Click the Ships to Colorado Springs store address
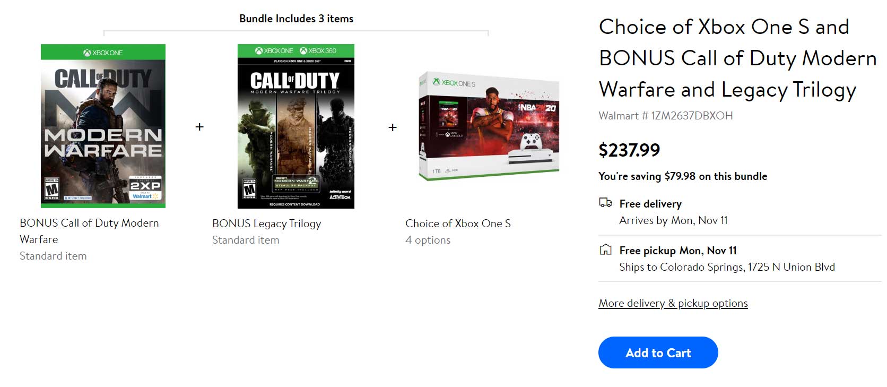Image resolution: width=887 pixels, height=387 pixels. (x=727, y=267)
